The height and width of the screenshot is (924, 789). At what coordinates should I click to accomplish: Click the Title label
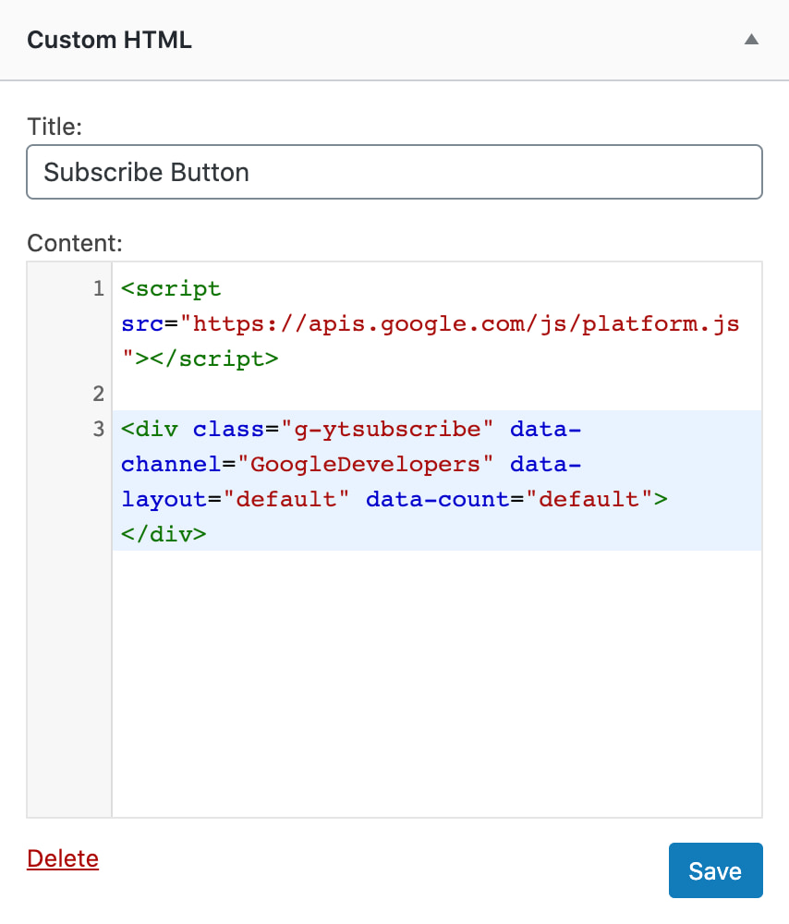click(55, 127)
